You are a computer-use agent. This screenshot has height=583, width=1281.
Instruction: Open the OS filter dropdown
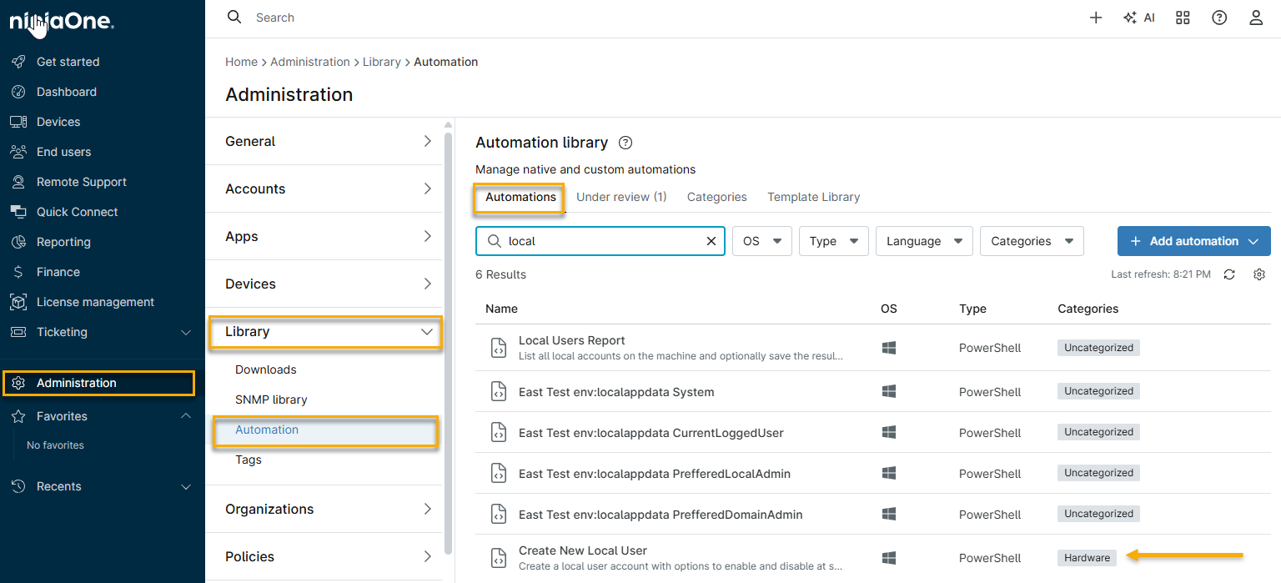(x=761, y=241)
